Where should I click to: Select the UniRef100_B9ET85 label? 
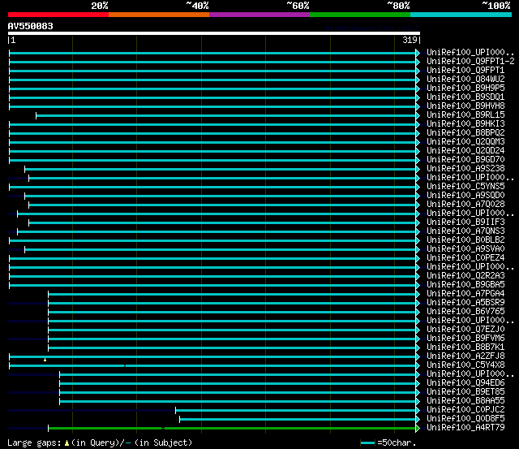point(465,392)
